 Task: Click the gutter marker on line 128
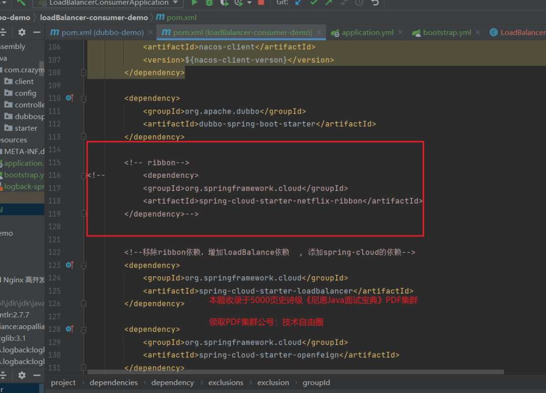(x=70, y=329)
